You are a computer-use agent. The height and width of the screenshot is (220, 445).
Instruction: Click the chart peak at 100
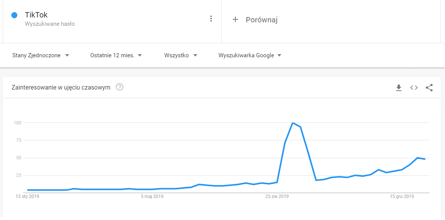292,123
